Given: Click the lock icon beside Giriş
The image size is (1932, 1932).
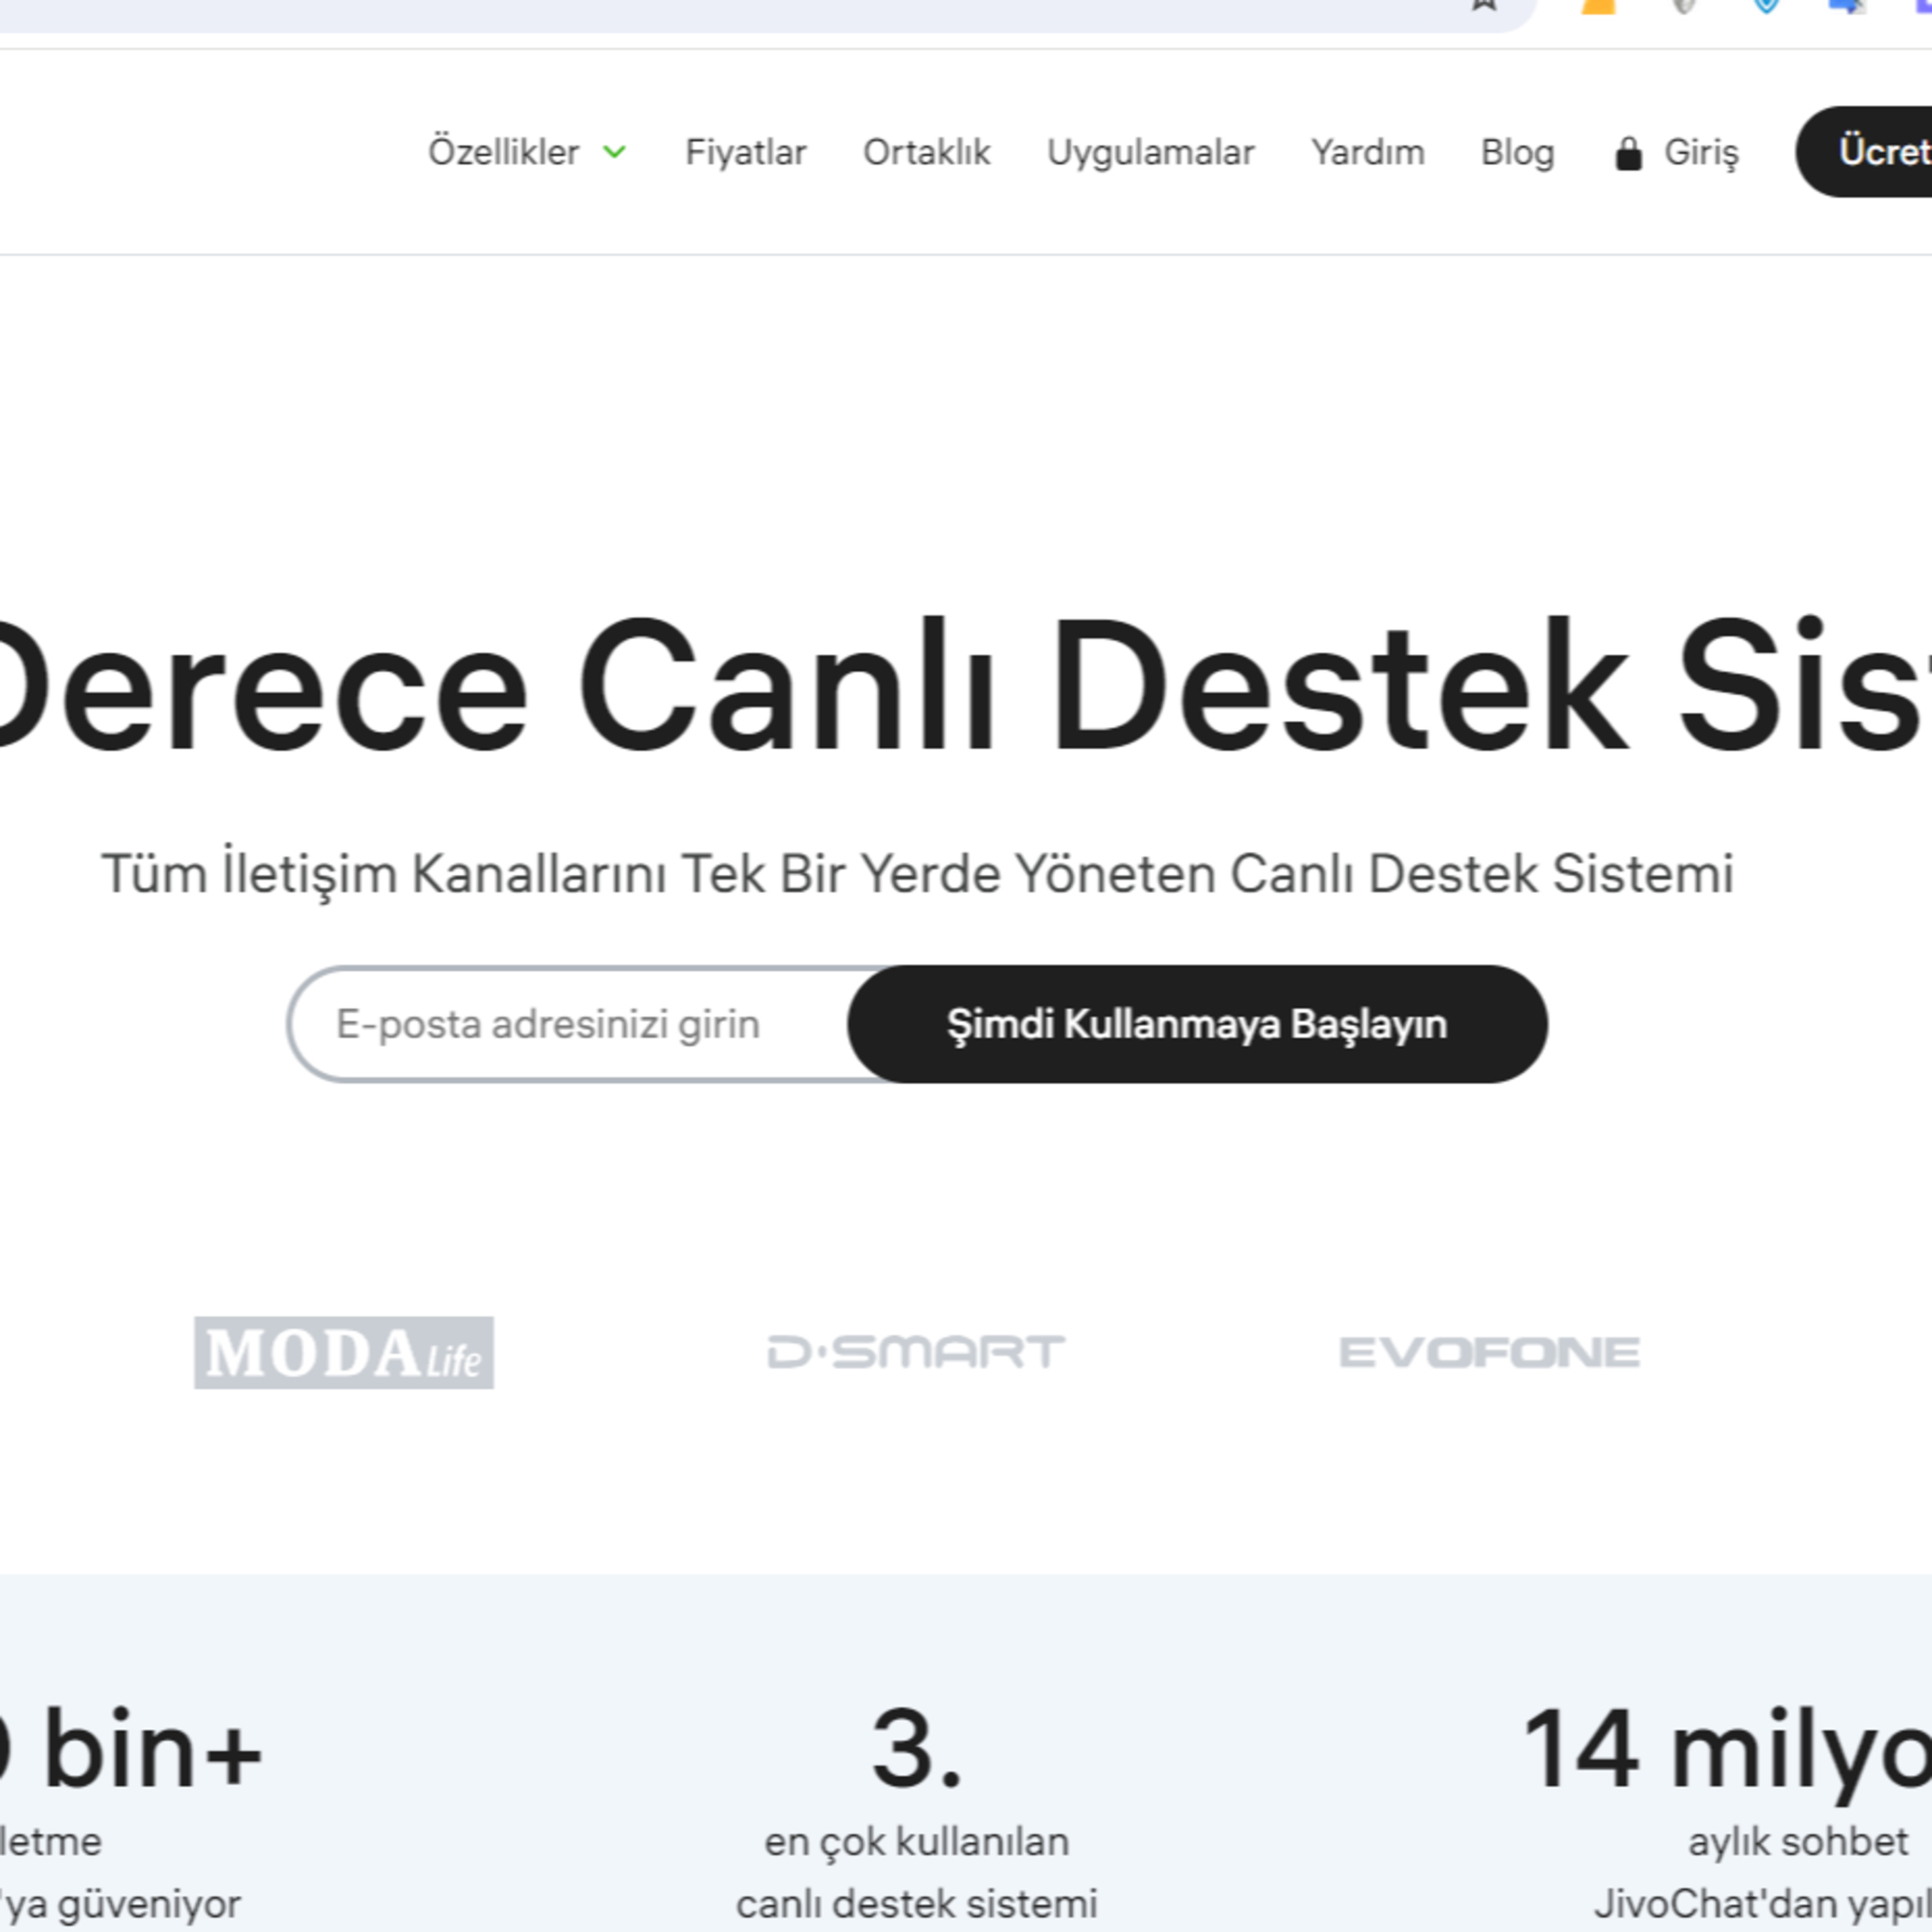Looking at the screenshot, I should point(1629,154).
